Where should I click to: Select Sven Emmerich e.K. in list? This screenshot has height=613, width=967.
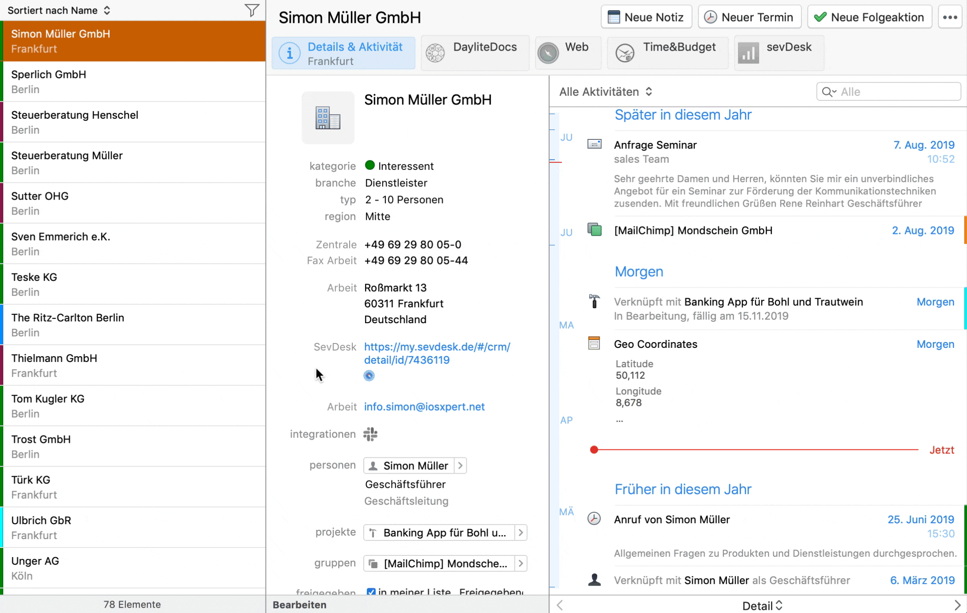(x=133, y=243)
